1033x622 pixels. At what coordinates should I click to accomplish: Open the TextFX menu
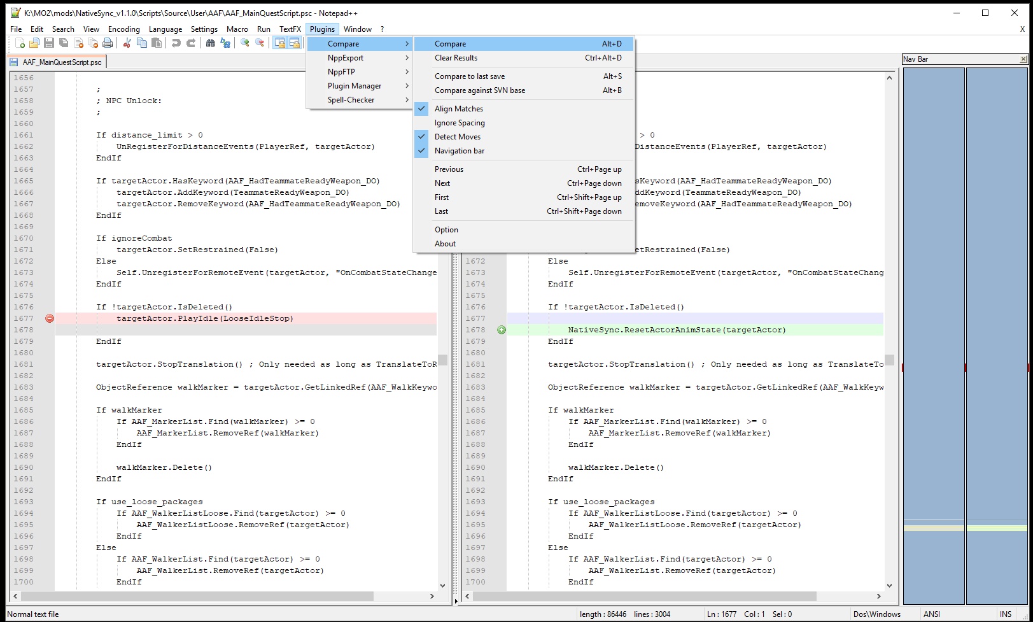coord(290,29)
